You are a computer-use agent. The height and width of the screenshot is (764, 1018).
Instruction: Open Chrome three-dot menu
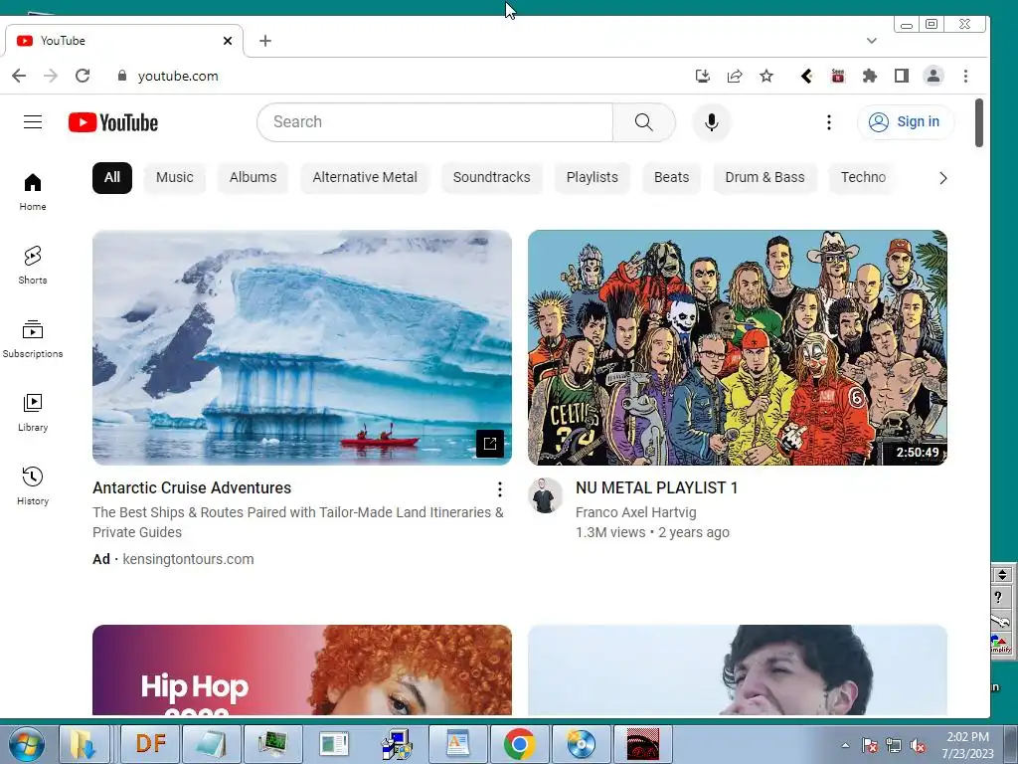pos(965,76)
